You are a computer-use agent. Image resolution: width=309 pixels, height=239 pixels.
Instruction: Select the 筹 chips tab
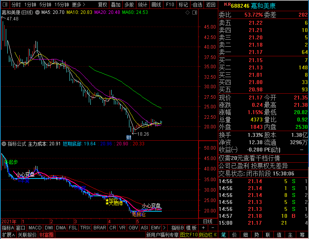tap(302, 235)
